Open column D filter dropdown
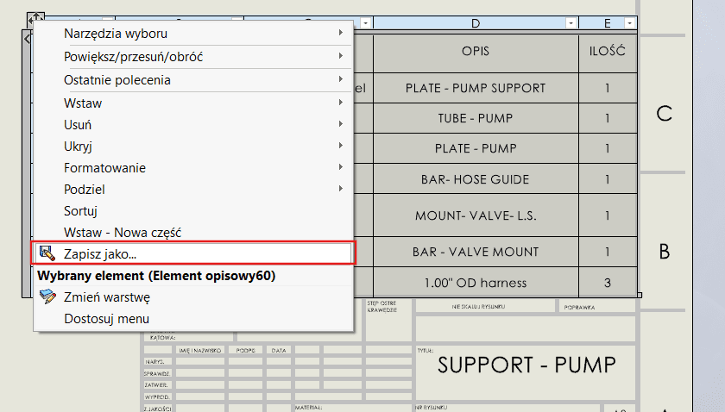 point(570,23)
